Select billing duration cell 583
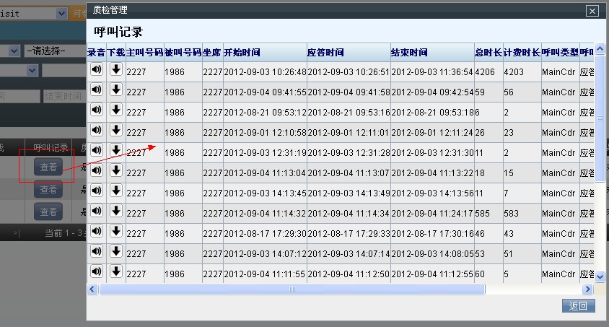Screen dimensions: 609x327 (522, 213)
